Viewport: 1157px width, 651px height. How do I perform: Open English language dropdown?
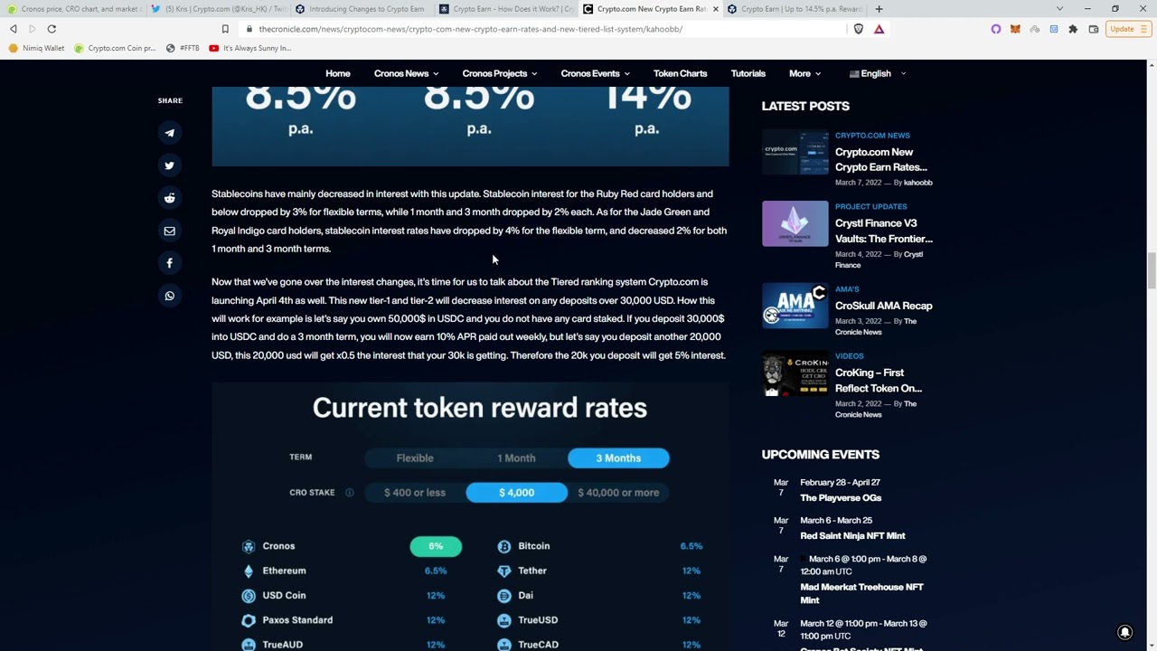coord(877,73)
